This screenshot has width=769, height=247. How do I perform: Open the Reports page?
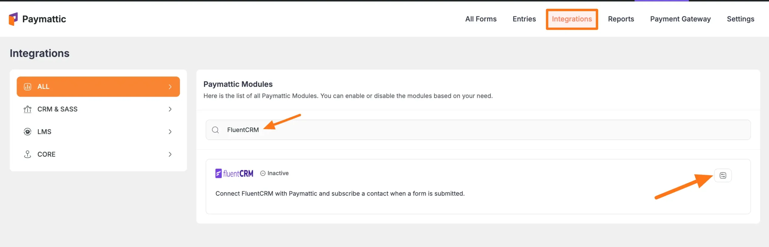(x=621, y=19)
